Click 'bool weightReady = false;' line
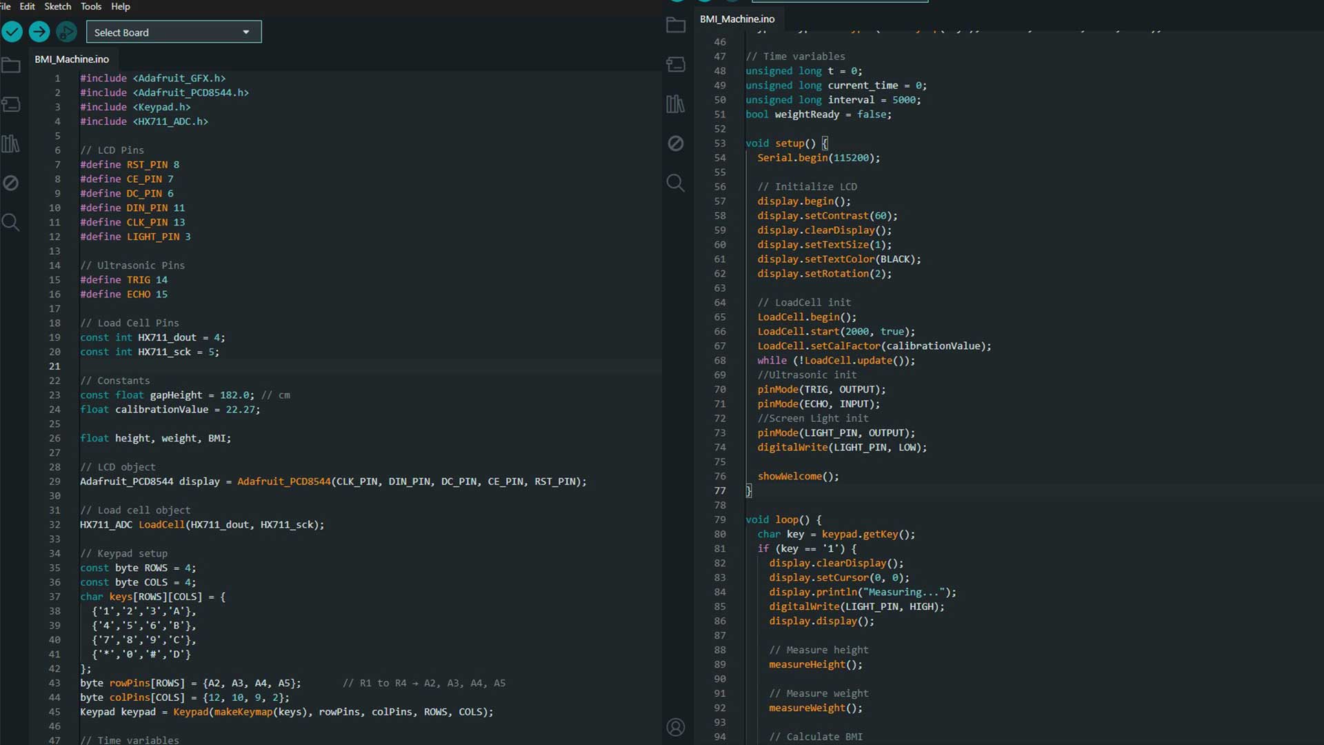 (819, 115)
